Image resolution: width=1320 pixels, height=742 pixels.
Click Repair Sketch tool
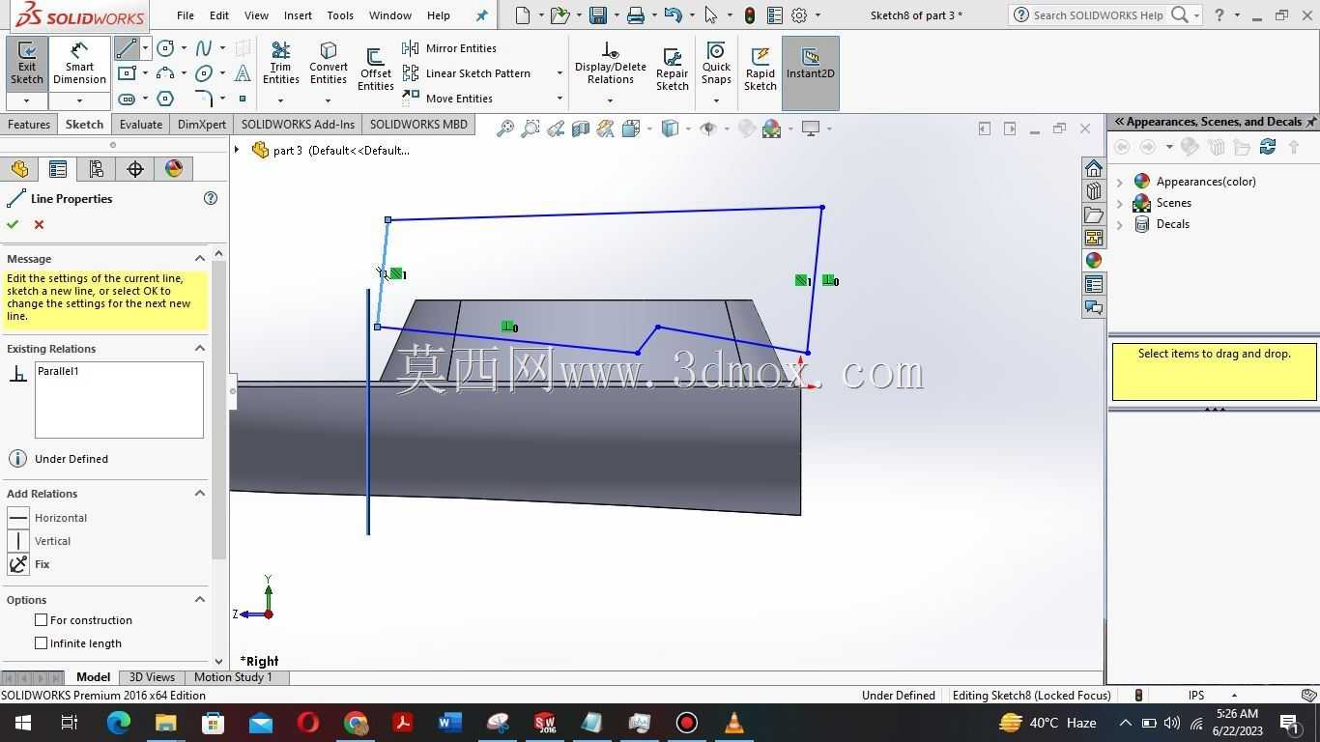pos(672,70)
